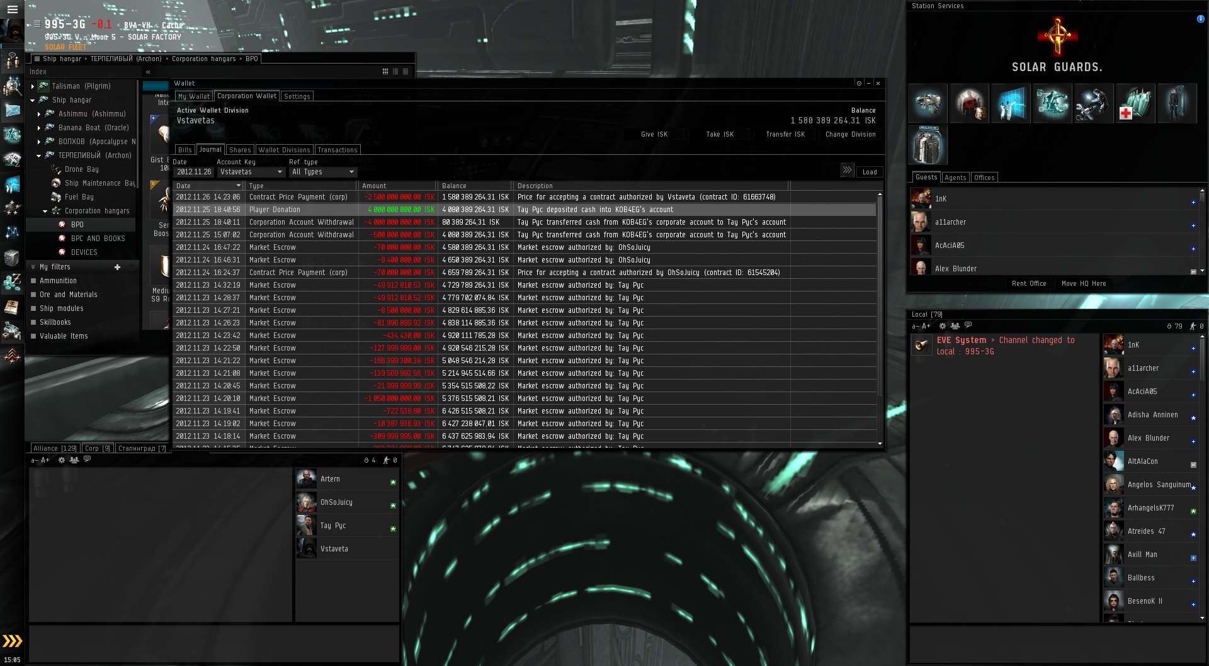Screen dimensions: 1209x666
Task: Jump forward with the journal double-arrow icon
Action: point(847,170)
